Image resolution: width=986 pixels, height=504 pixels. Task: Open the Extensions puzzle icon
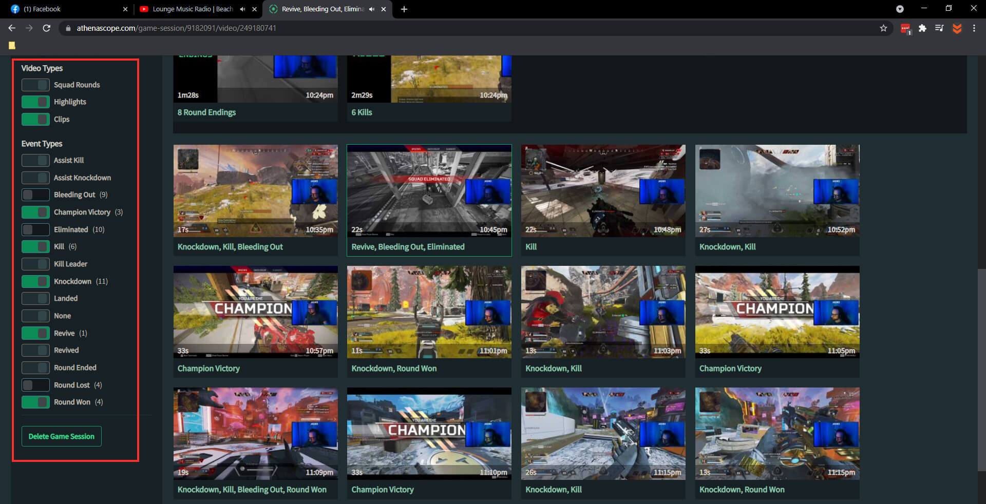(x=923, y=28)
